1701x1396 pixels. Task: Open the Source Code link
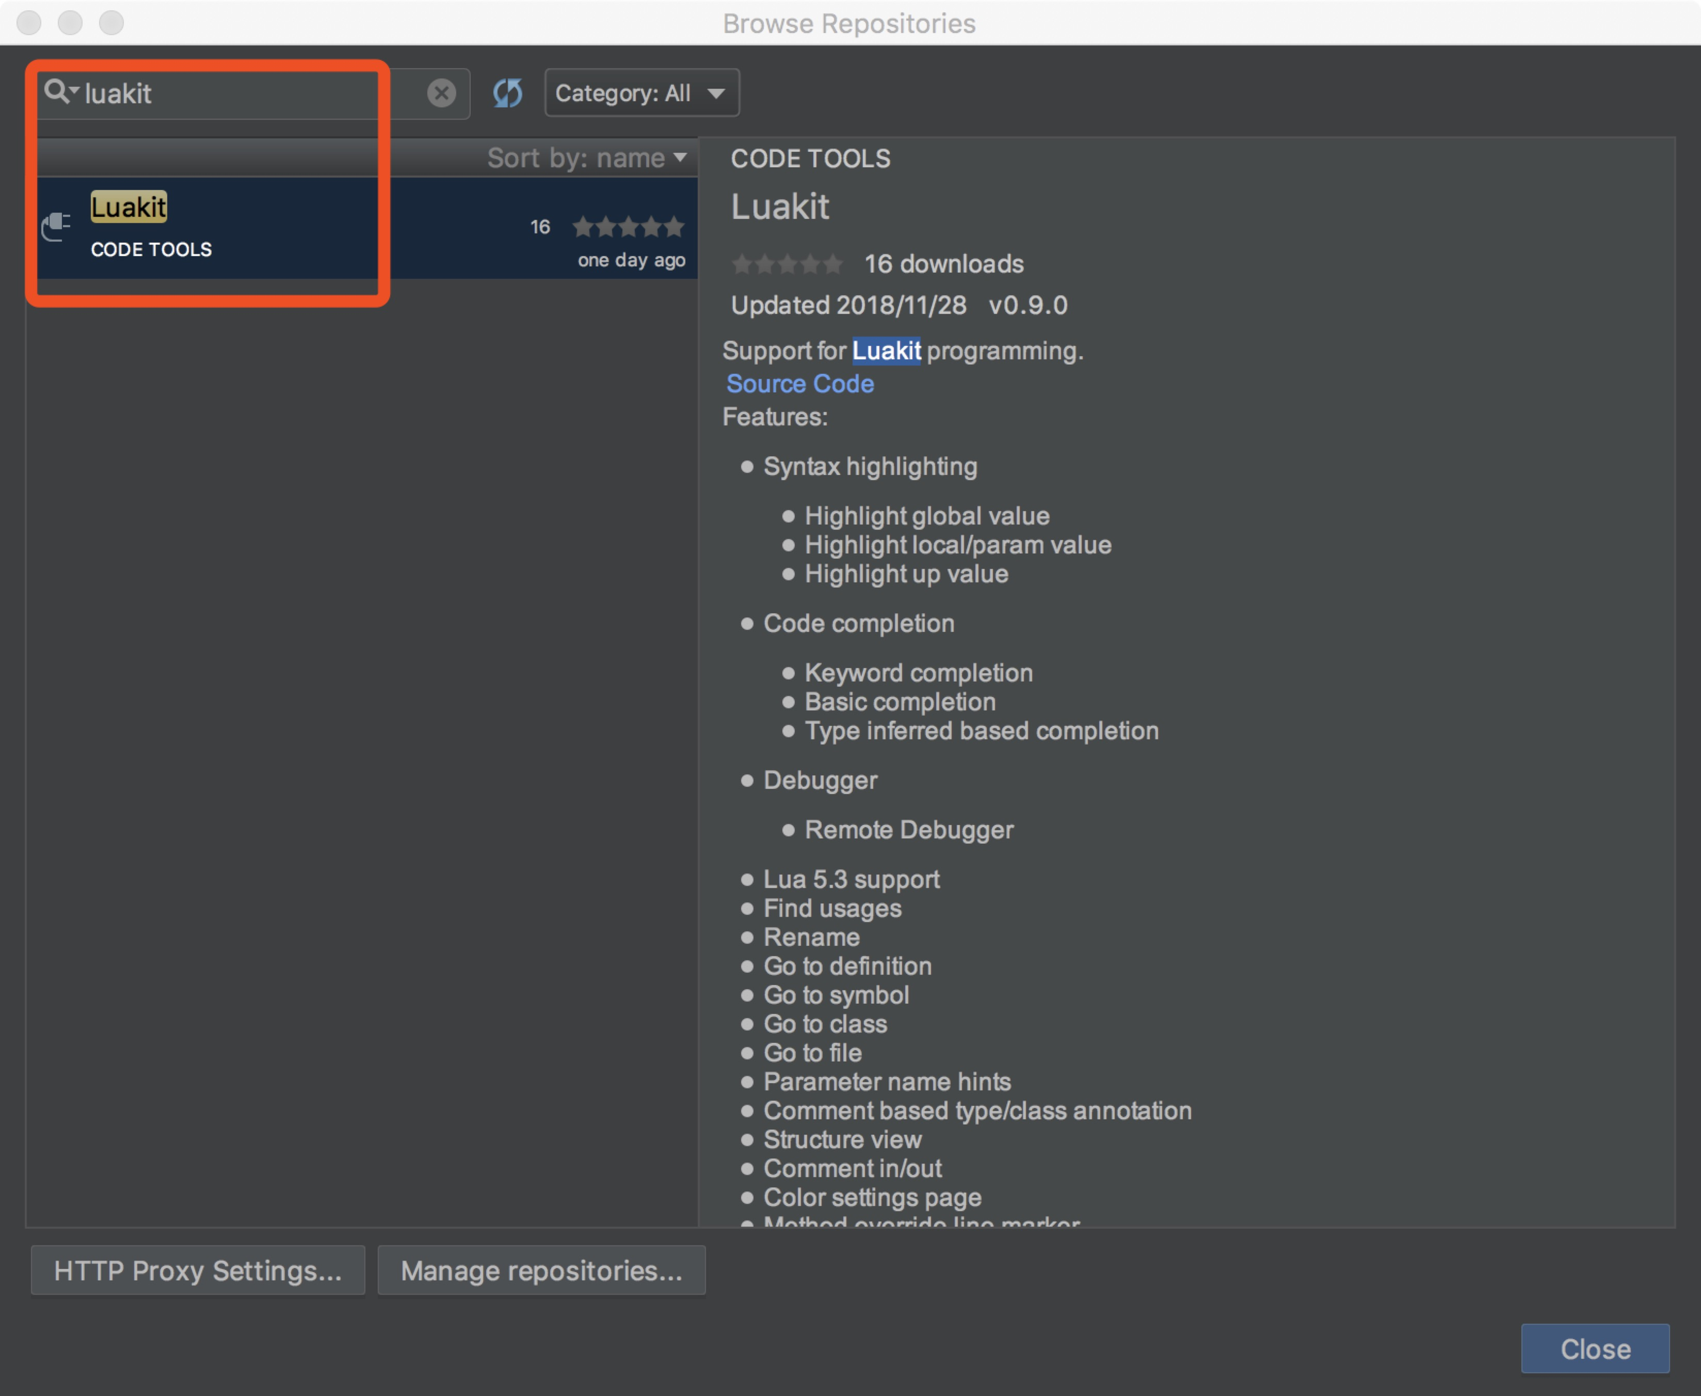(x=800, y=384)
